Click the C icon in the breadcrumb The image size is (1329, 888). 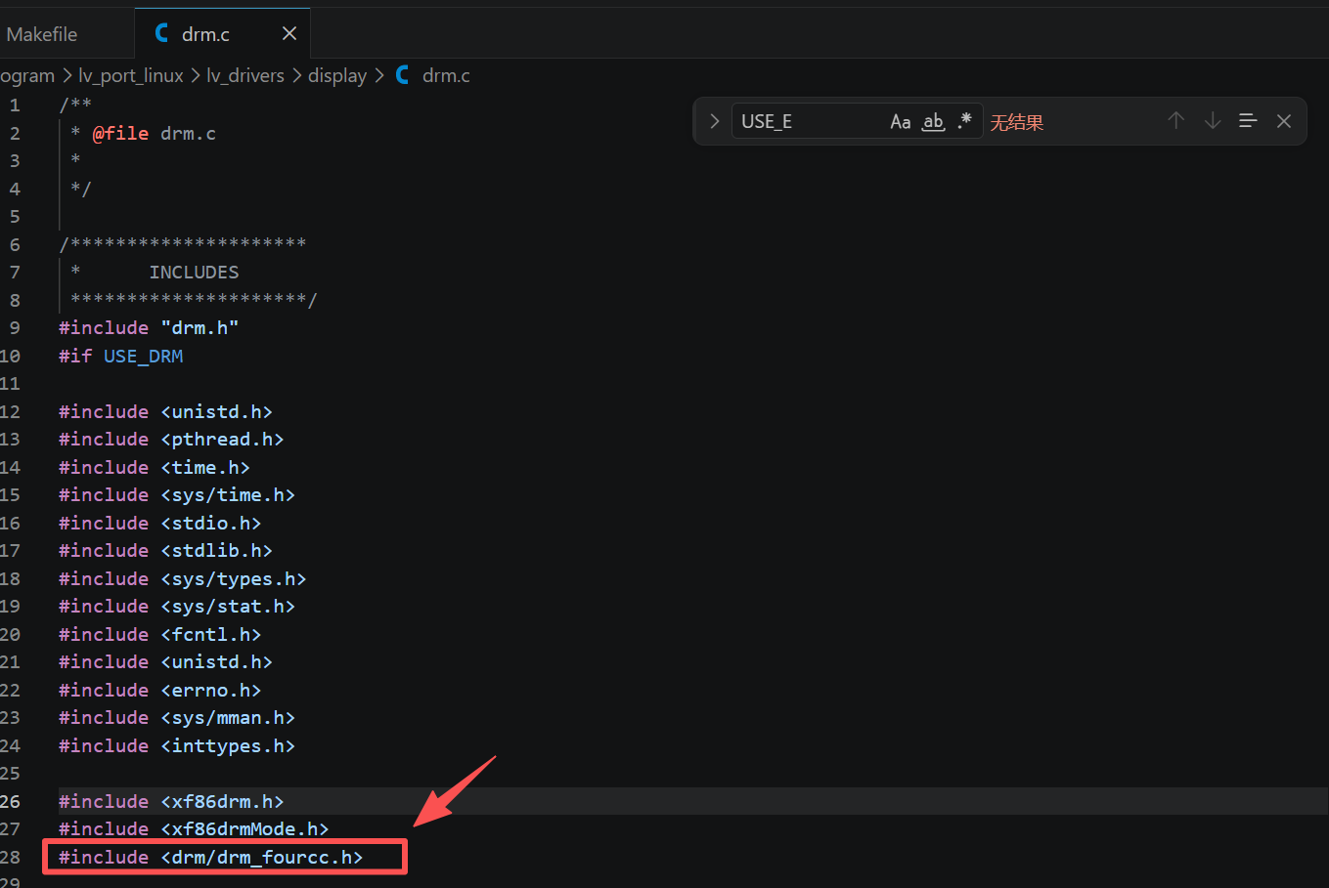402,75
